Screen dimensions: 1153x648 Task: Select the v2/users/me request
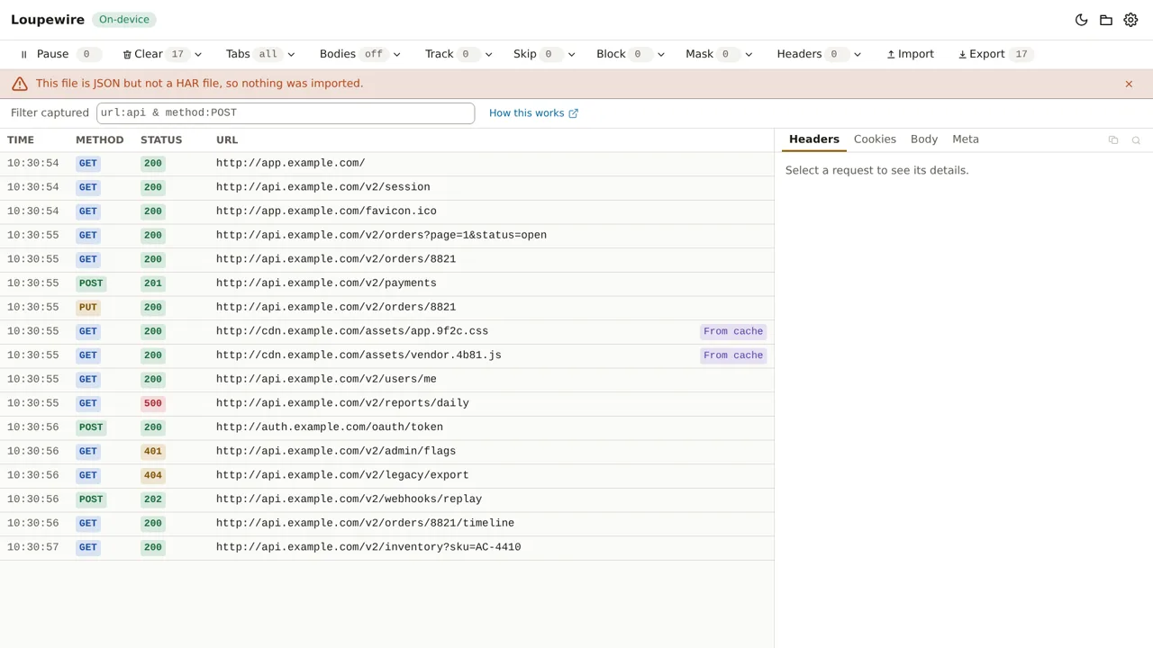(387, 379)
